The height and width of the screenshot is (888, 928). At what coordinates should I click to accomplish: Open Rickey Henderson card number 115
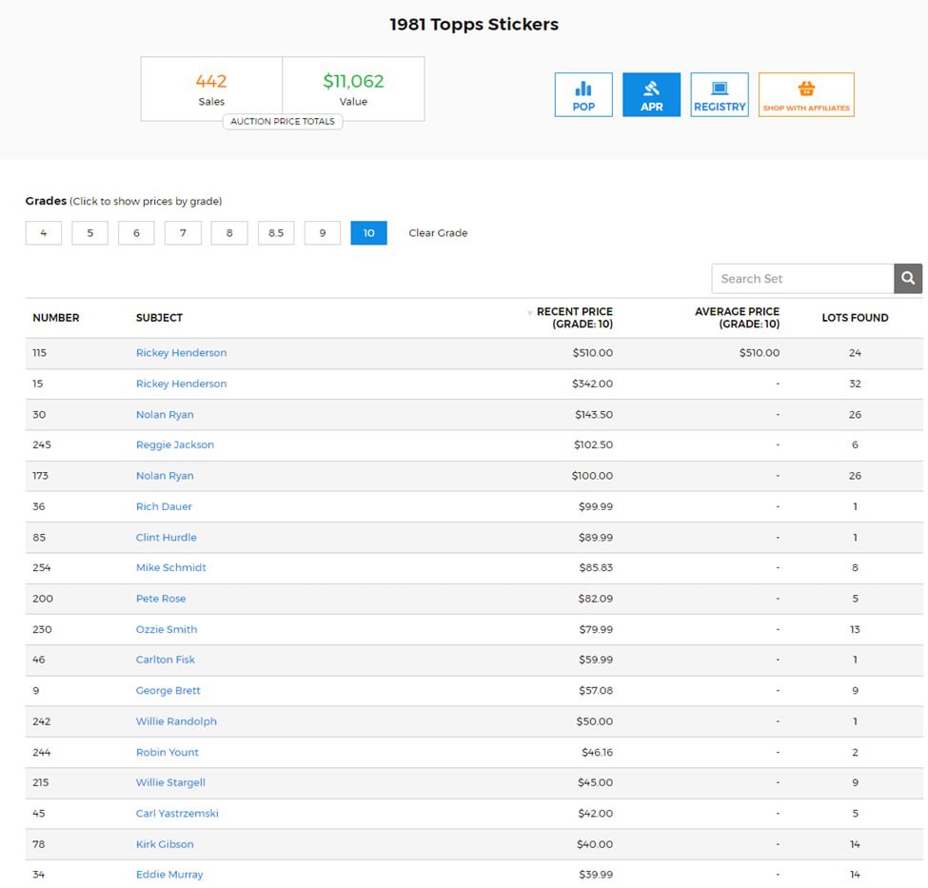tap(181, 353)
